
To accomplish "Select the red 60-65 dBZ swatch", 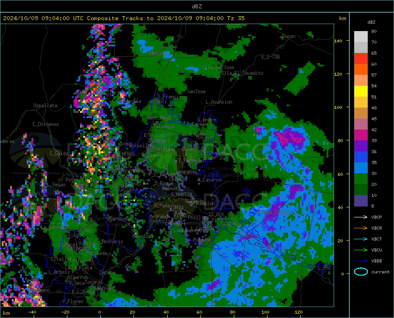I will [361, 59].
